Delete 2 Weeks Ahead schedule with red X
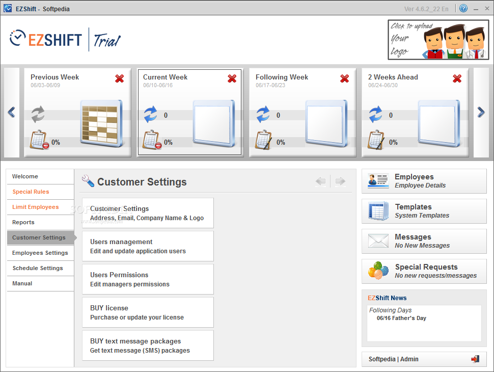 click(457, 78)
